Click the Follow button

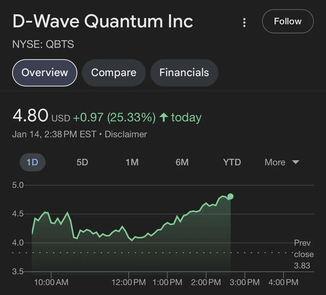pos(288,21)
